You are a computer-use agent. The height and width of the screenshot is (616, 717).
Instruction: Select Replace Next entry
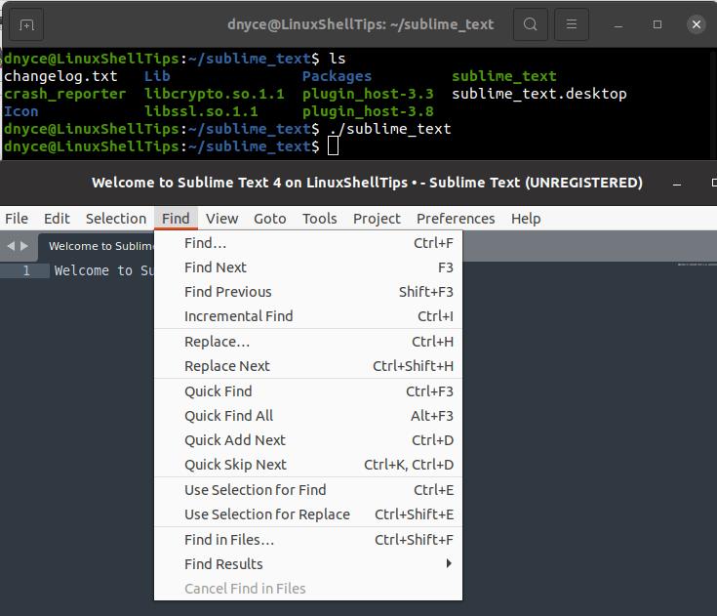308,366
